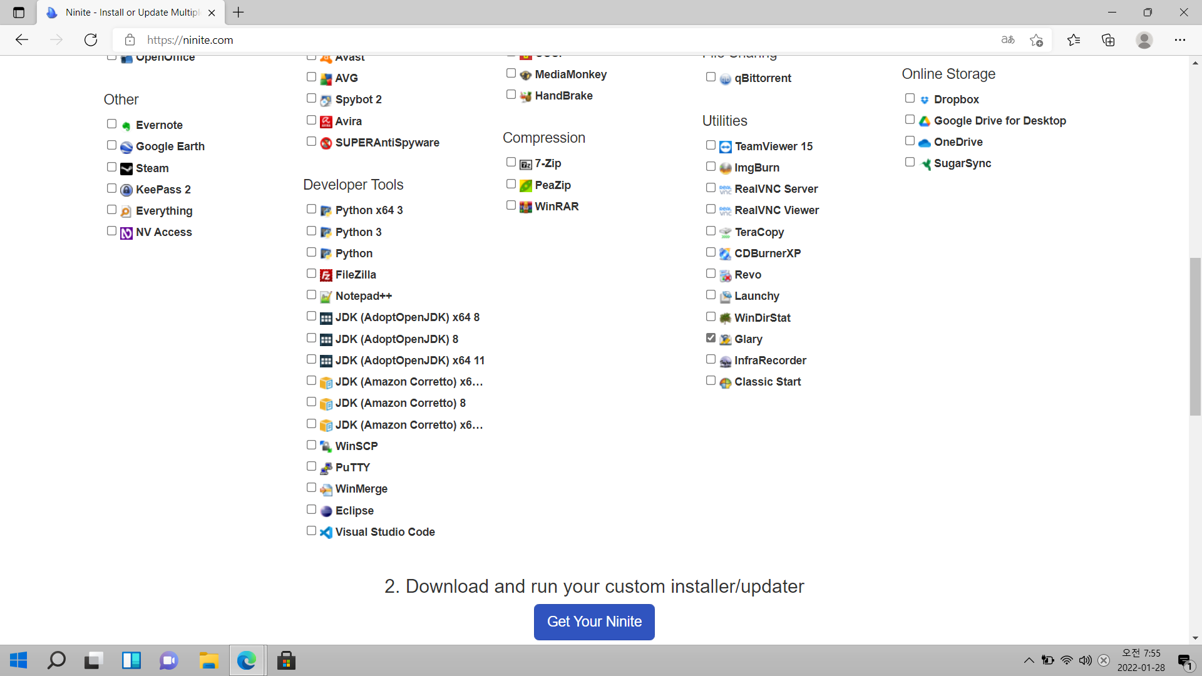Screen dimensions: 1202x676
Task: Select the Ninite browser tab
Action: [130, 13]
